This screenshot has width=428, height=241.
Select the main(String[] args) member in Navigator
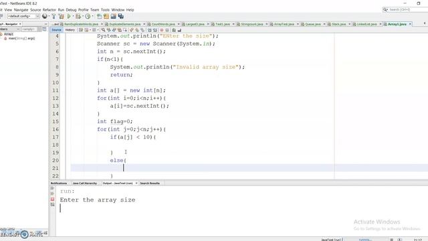pyautogui.click(x=21, y=39)
